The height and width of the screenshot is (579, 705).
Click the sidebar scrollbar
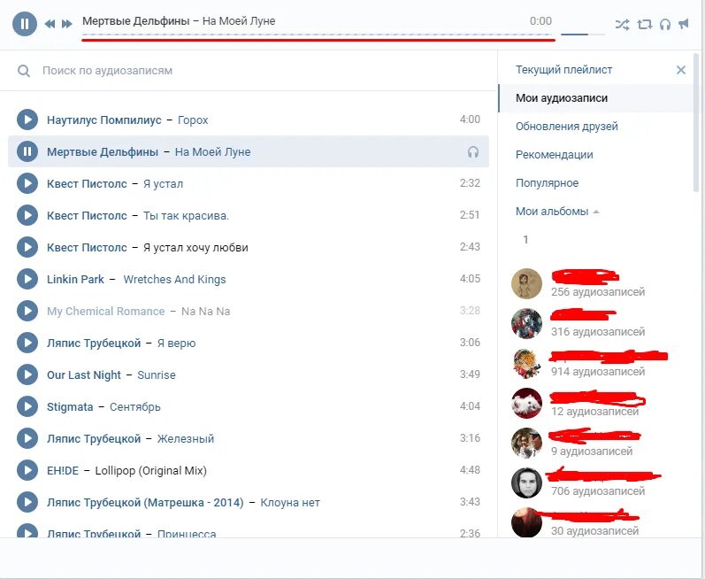click(x=696, y=121)
